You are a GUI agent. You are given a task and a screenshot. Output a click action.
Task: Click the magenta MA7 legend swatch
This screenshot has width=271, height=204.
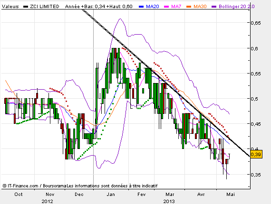point(166,7)
